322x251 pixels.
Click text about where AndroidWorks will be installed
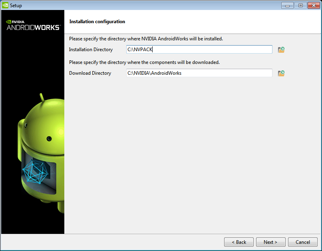[146, 39]
